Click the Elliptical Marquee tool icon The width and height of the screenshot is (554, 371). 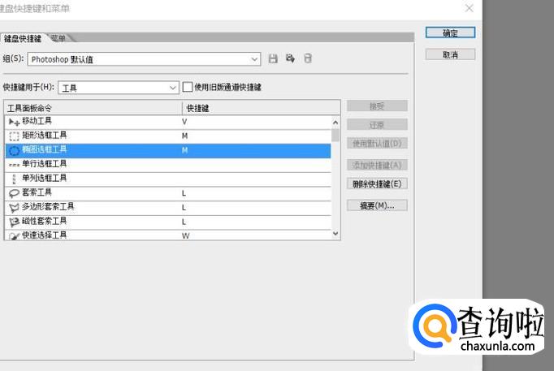[x=14, y=151]
